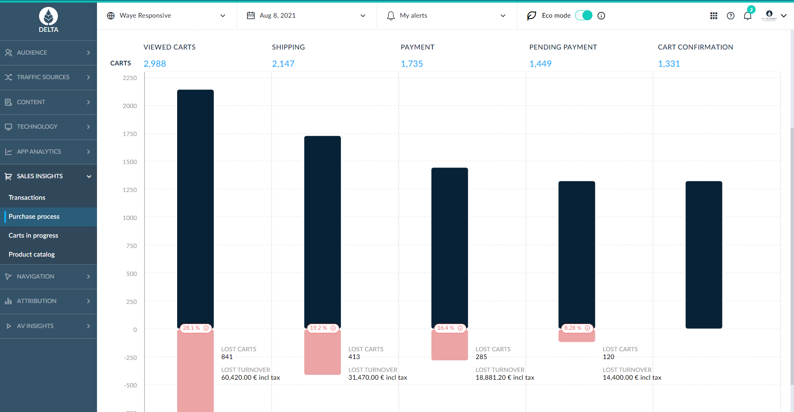Image resolution: width=794 pixels, height=412 pixels.
Task: Select the Purchase process submenu item
Action: tap(48, 217)
